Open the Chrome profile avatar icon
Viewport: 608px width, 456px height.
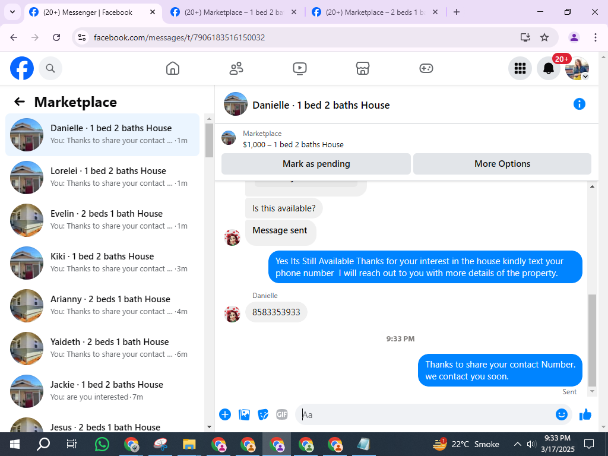click(x=574, y=37)
